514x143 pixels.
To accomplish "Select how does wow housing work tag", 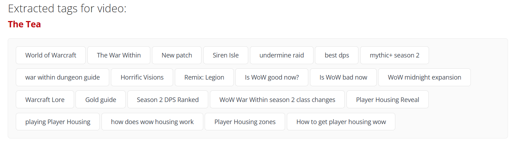I will tap(152, 122).
